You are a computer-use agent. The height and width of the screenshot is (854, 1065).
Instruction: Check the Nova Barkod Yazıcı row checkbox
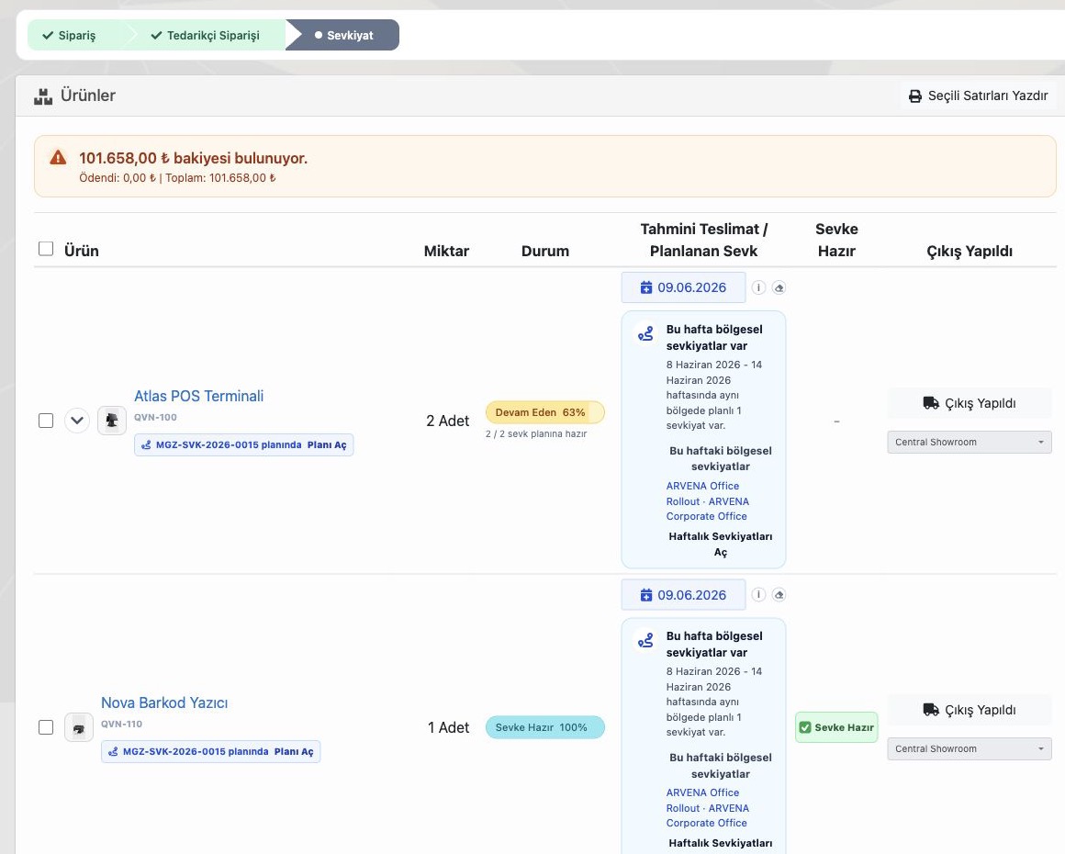[46, 727]
